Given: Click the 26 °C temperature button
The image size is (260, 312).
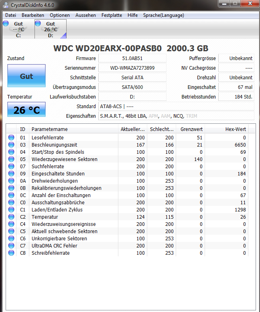Looking at the screenshot, I should pyautogui.click(x=26, y=109).
